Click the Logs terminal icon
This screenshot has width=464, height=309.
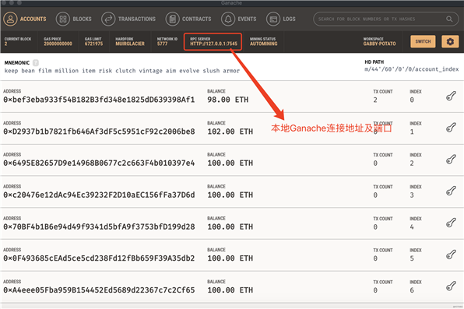273,19
